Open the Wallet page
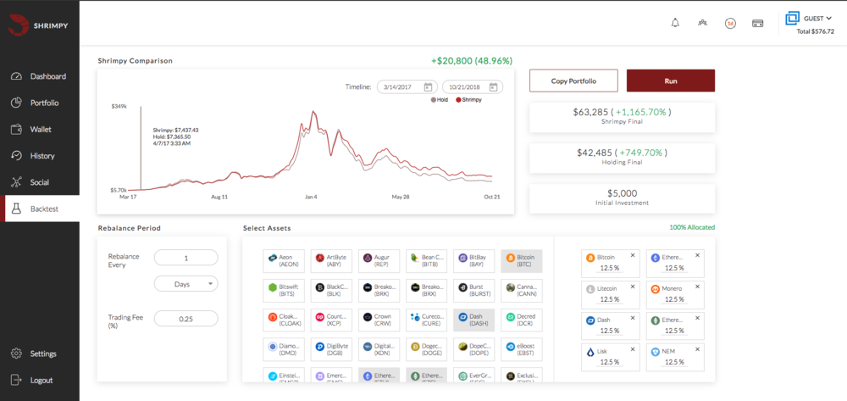847x401 pixels. click(x=40, y=130)
